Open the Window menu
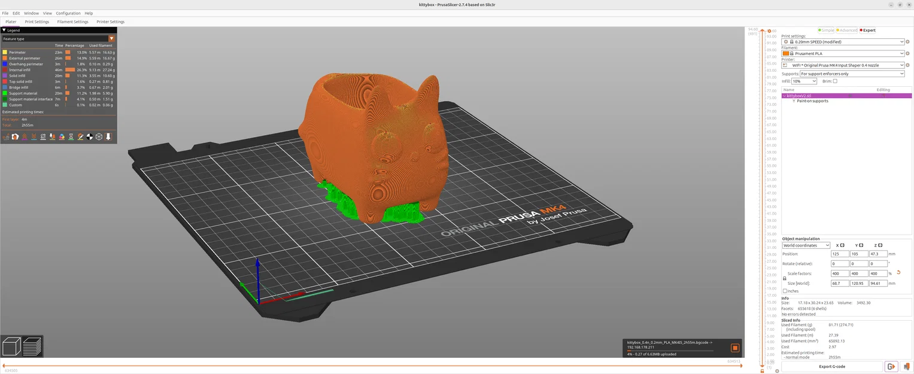 [31, 13]
